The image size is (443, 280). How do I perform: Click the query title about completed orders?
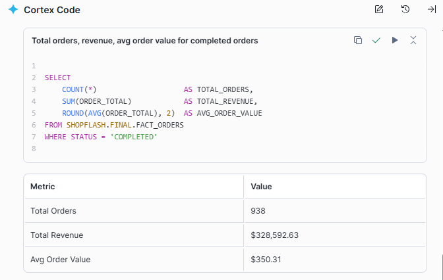tap(144, 41)
